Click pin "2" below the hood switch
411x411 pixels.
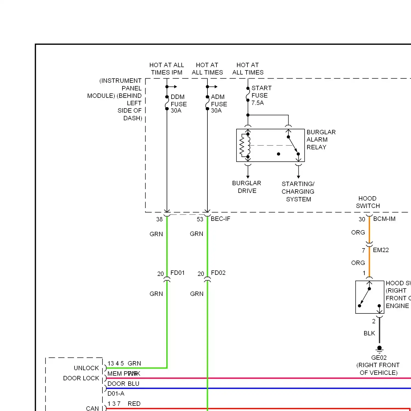374,321
